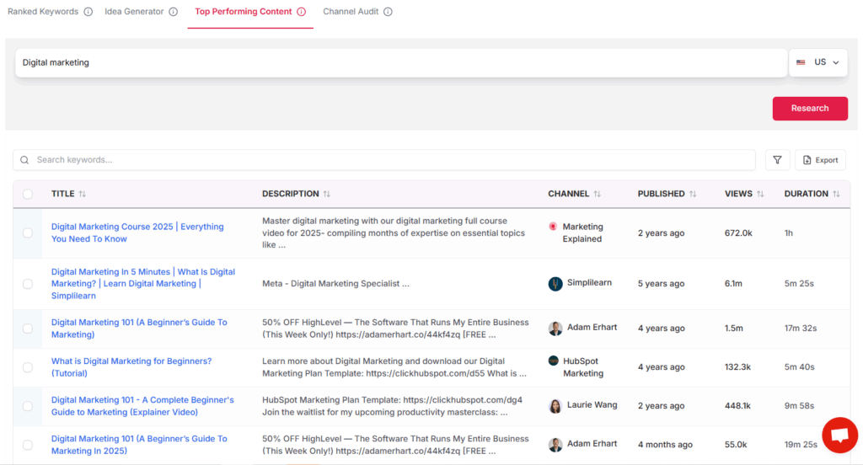The height and width of the screenshot is (465, 863).
Task: Open the filter funnel button
Action: (x=777, y=160)
